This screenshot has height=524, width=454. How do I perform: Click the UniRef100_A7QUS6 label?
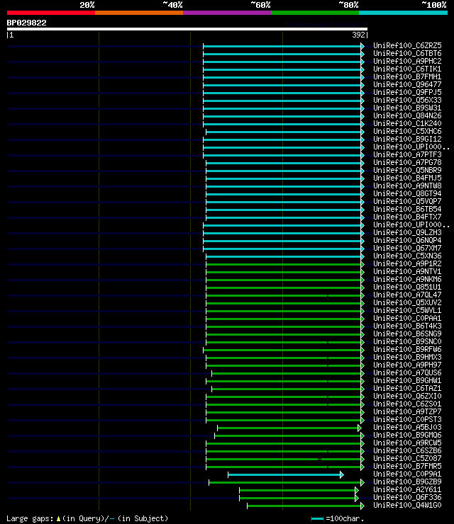click(407, 373)
